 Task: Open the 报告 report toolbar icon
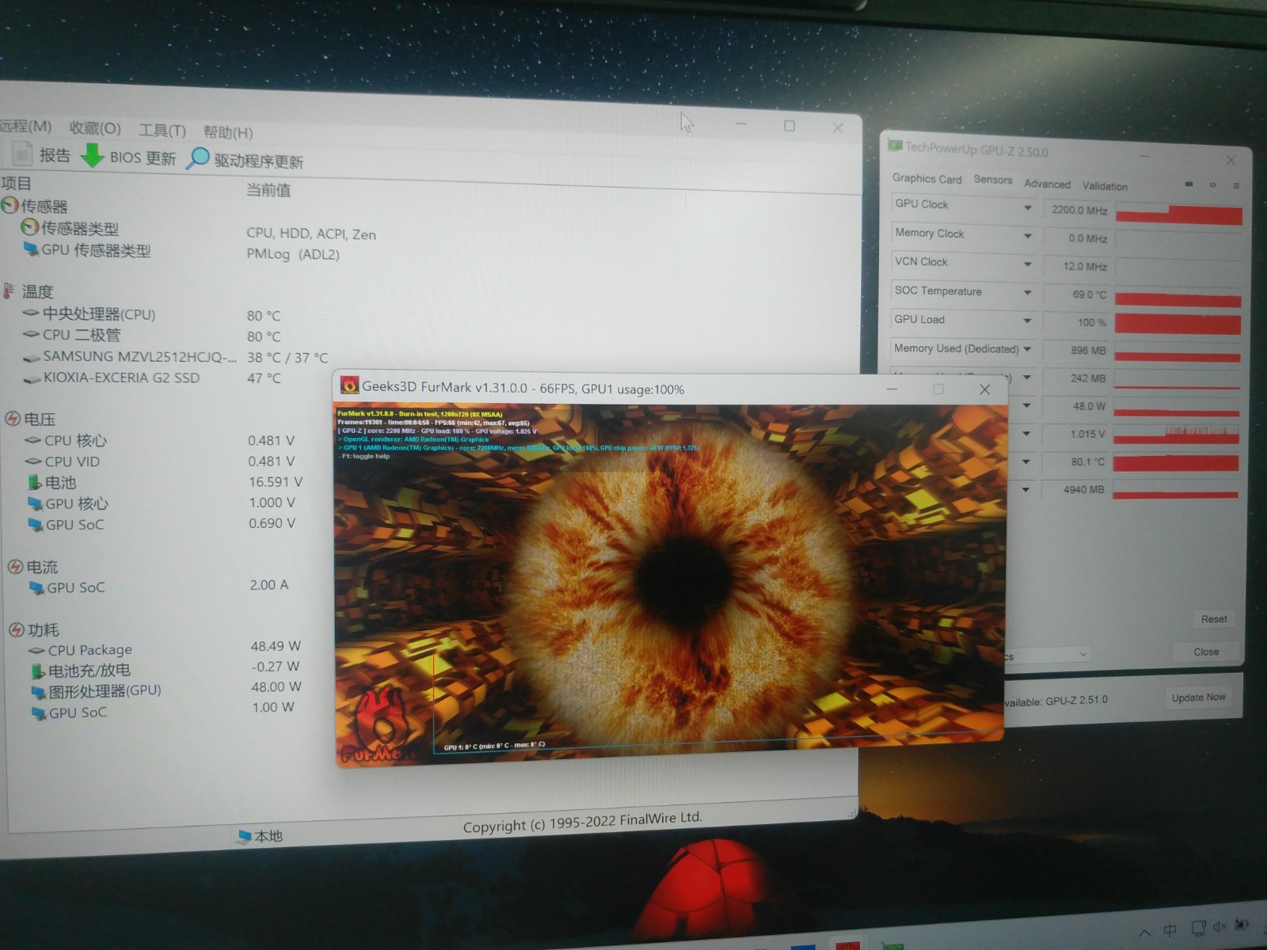click(22, 154)
